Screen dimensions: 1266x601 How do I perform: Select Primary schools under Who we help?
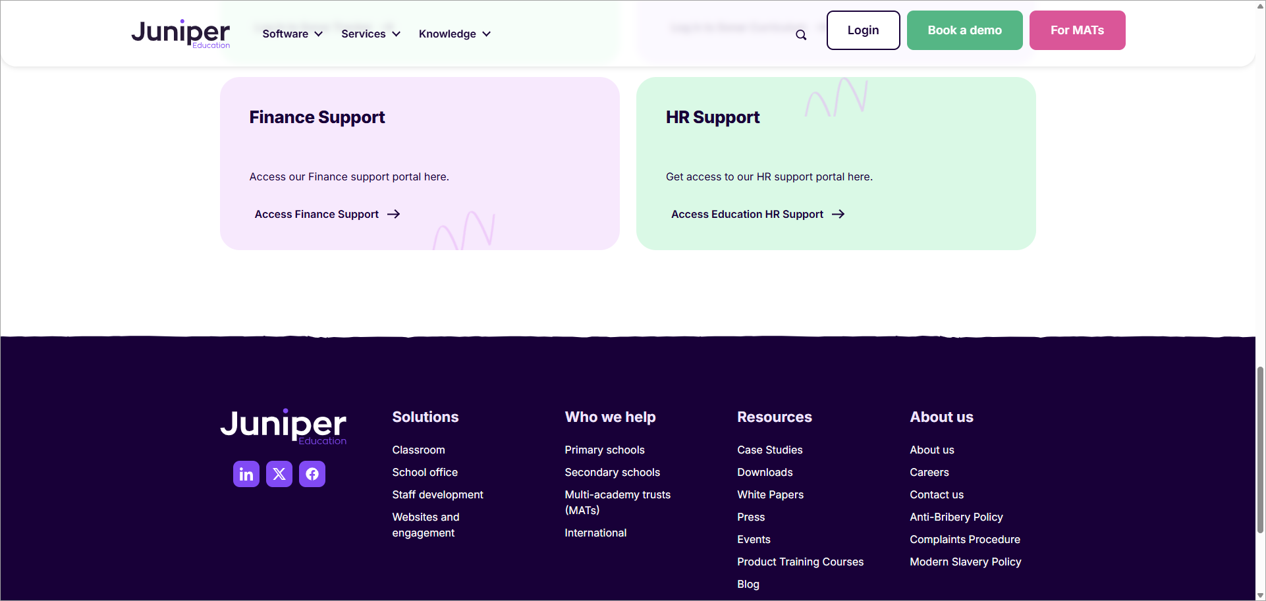604,450
